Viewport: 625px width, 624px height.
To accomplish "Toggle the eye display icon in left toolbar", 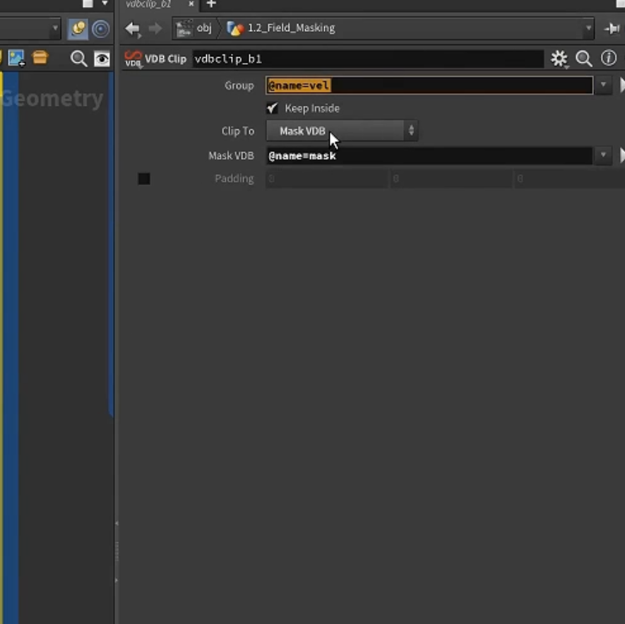I will click(102, 59).
